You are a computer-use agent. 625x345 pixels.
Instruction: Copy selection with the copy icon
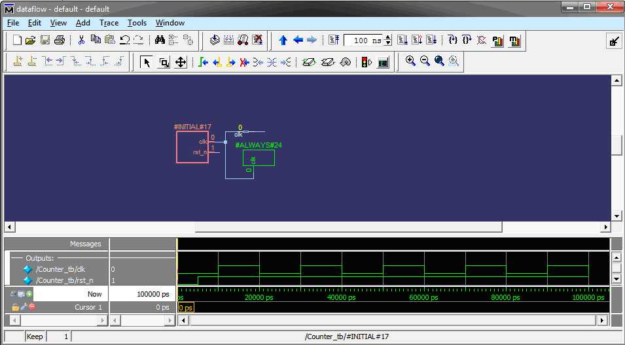[x=96, y=40]
